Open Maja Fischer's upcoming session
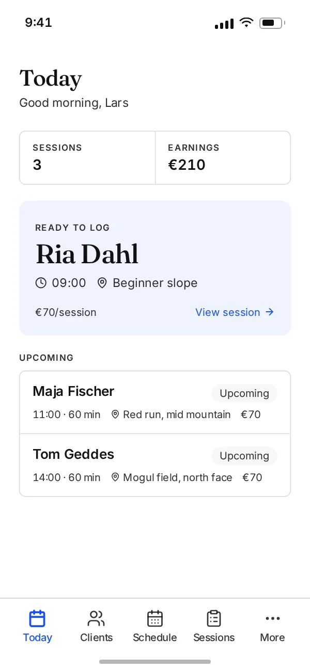The width and height of the screenshot is (310, 671). coord(155,403)
